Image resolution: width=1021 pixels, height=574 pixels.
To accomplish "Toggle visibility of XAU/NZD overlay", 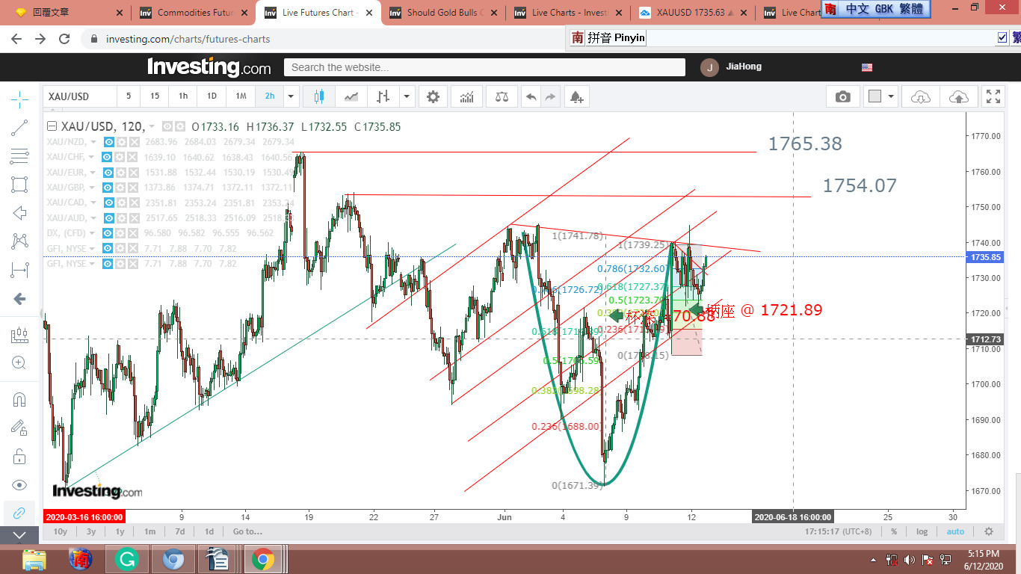I will (x=109, y=142).
